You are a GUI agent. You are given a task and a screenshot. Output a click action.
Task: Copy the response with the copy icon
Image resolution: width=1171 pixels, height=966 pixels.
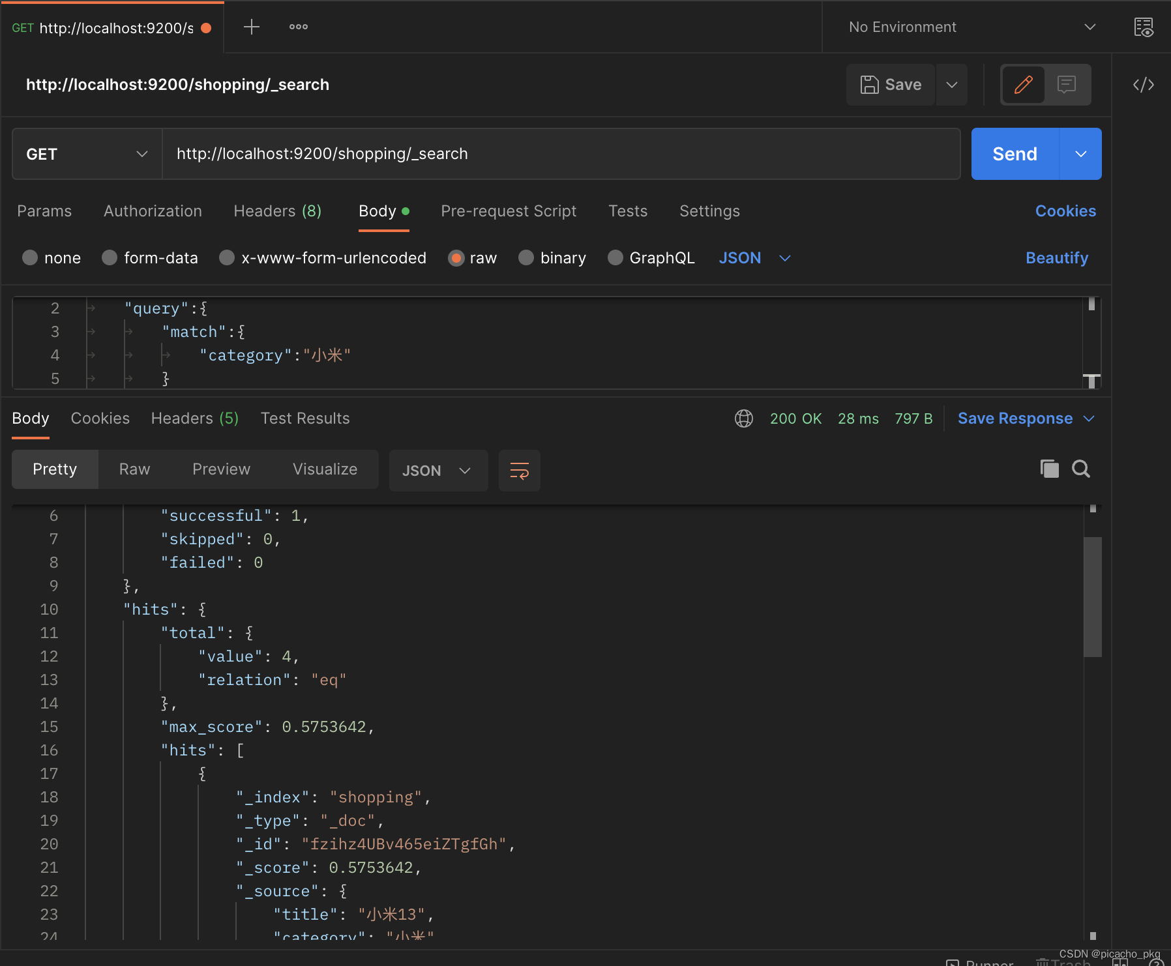[1049, 469]
